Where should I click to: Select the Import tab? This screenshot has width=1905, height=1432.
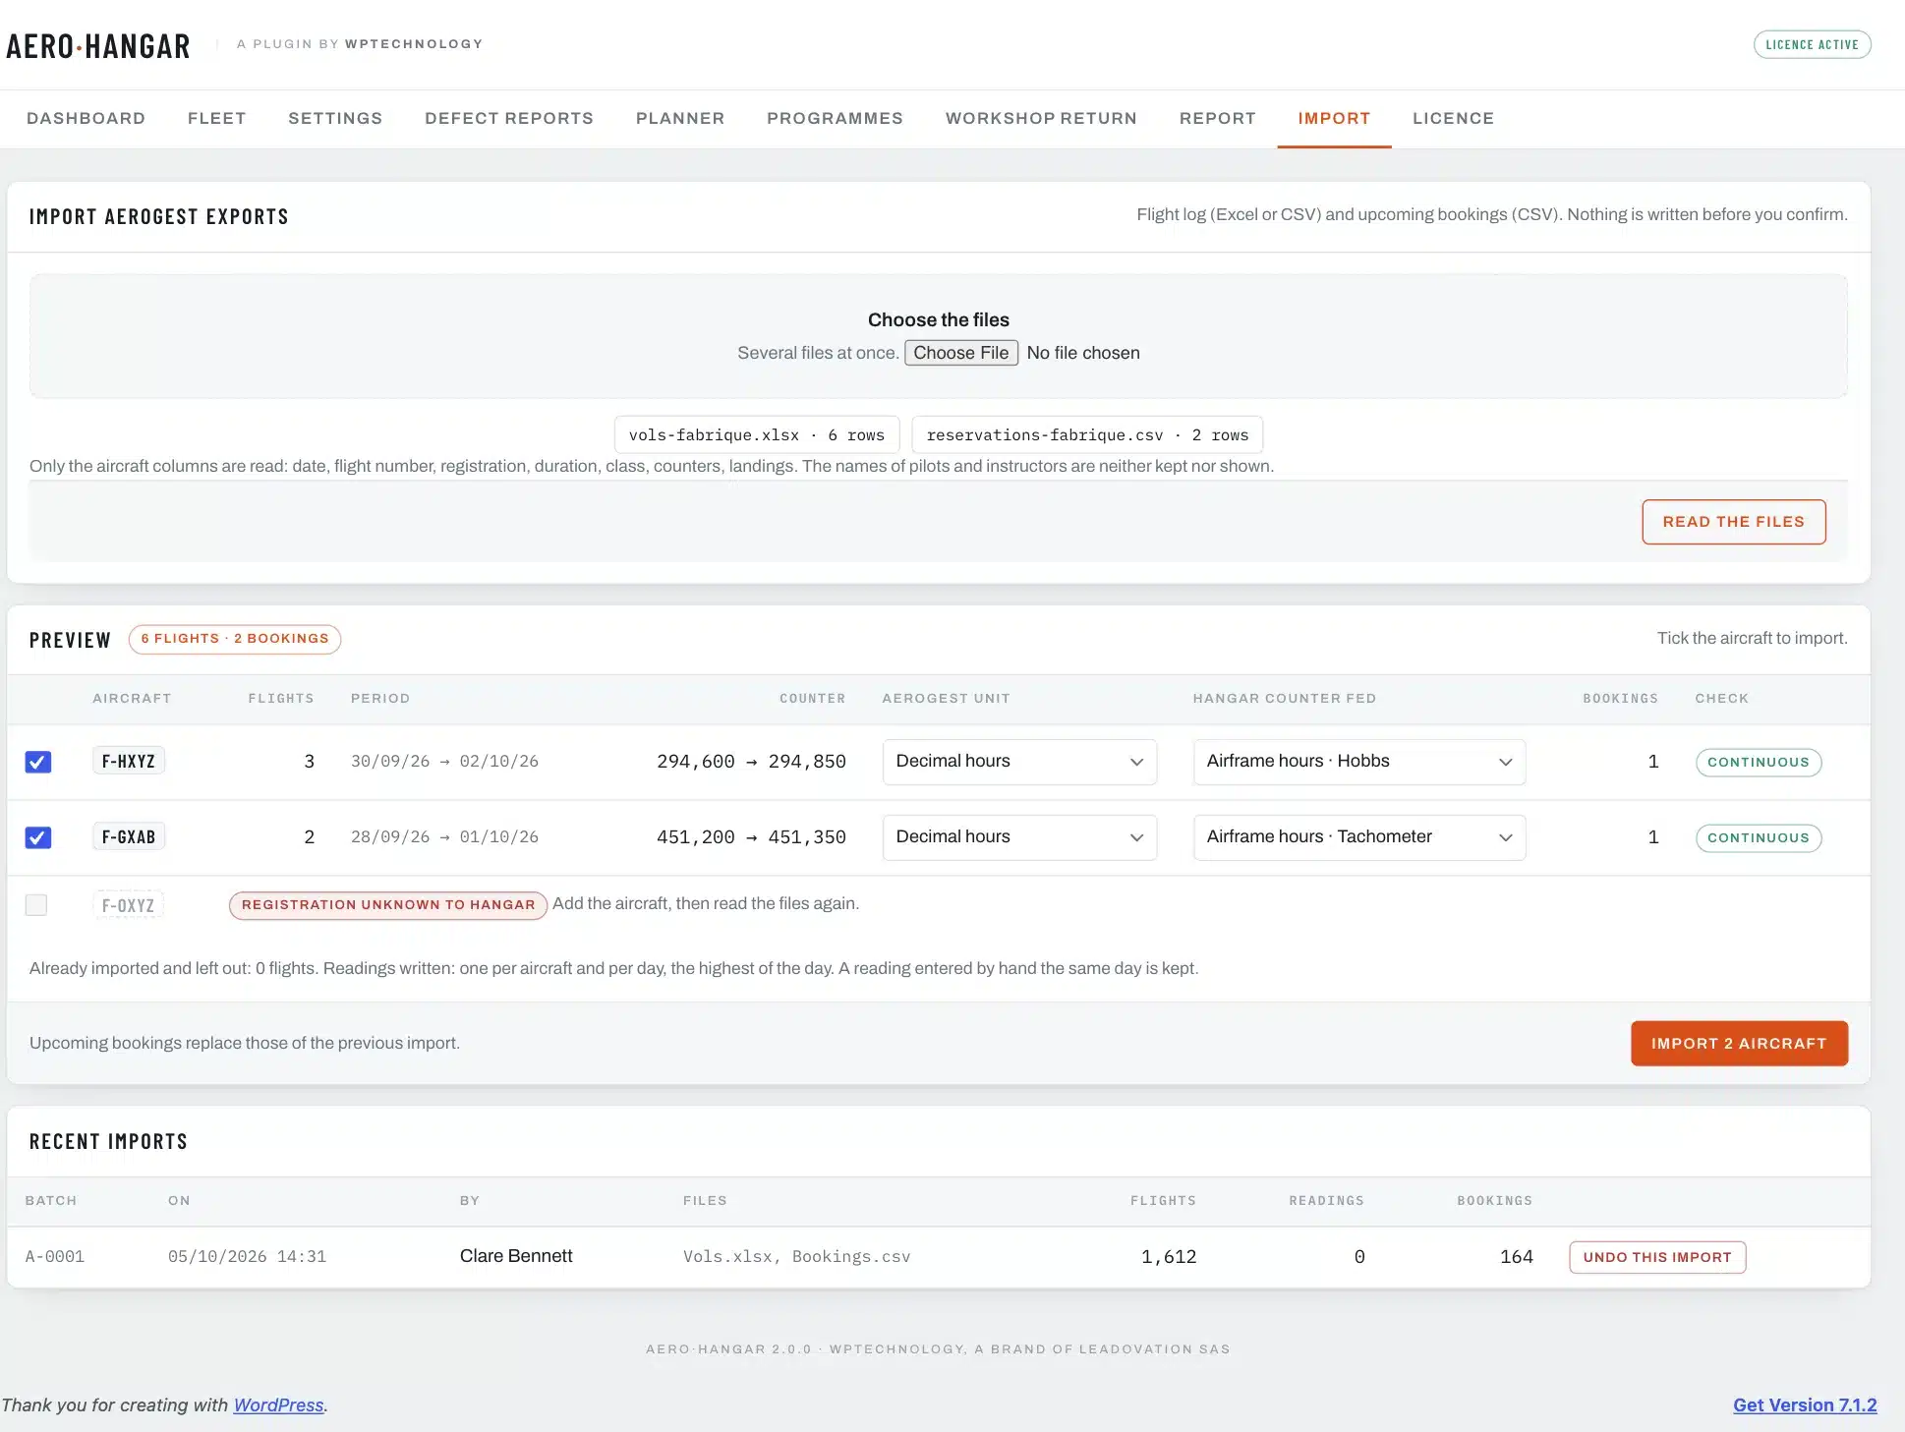1334,119
